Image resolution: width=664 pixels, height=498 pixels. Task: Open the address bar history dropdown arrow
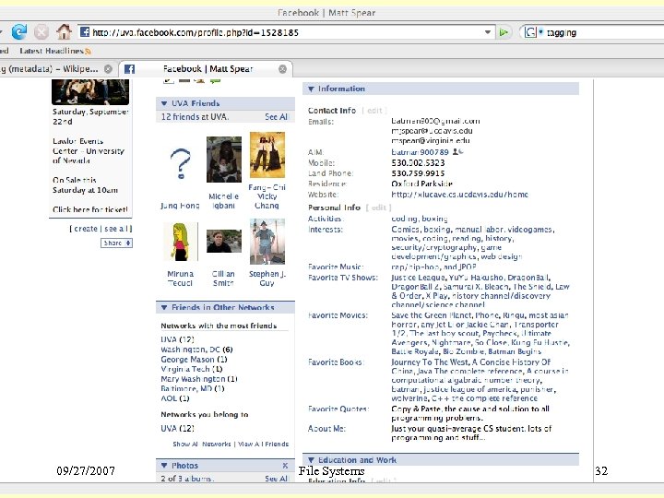pyautogui.click(x=488, y=32)
